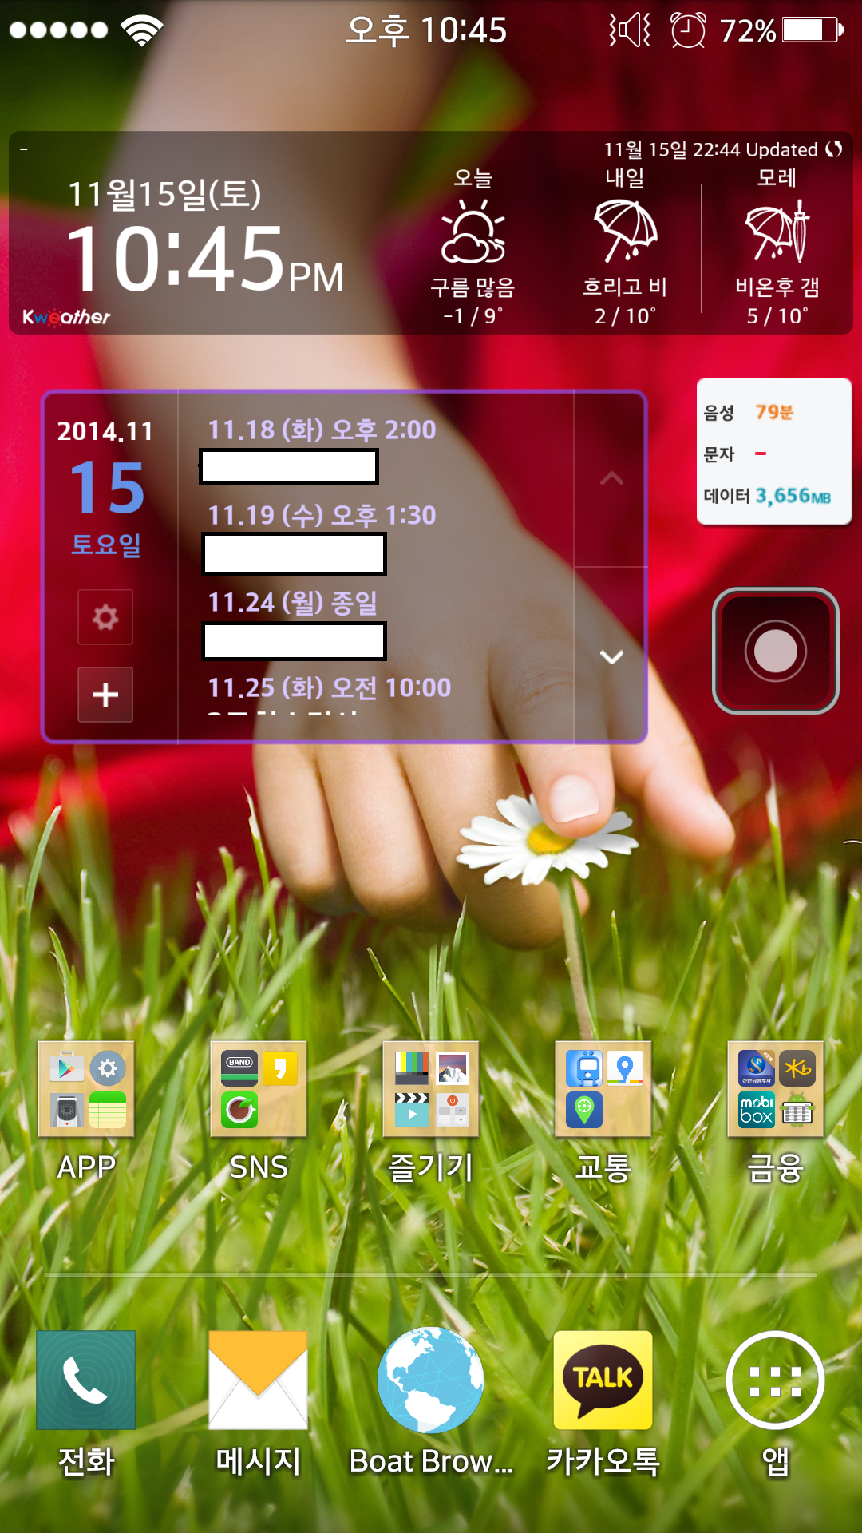Open the 메시지 messaging app
This screenshot has width=862, height=1533.
[x=258, y=1380]
